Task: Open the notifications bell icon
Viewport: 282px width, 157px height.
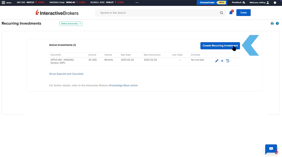Action: (231, 13)
